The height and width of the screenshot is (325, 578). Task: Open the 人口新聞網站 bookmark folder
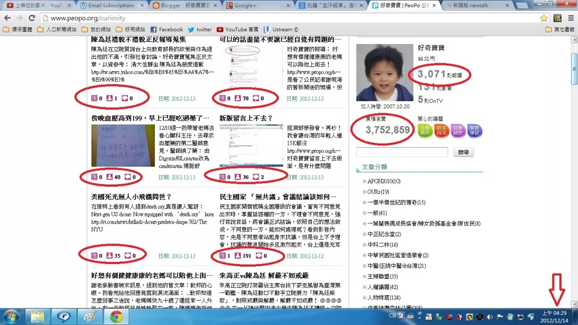[x=57, y=30]
